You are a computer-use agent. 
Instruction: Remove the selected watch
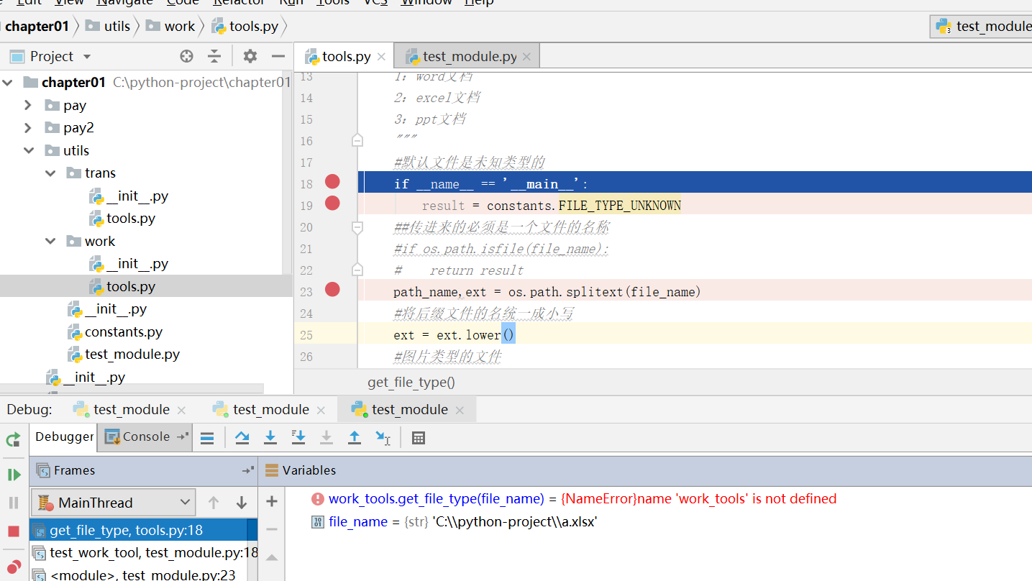[272, 529]
